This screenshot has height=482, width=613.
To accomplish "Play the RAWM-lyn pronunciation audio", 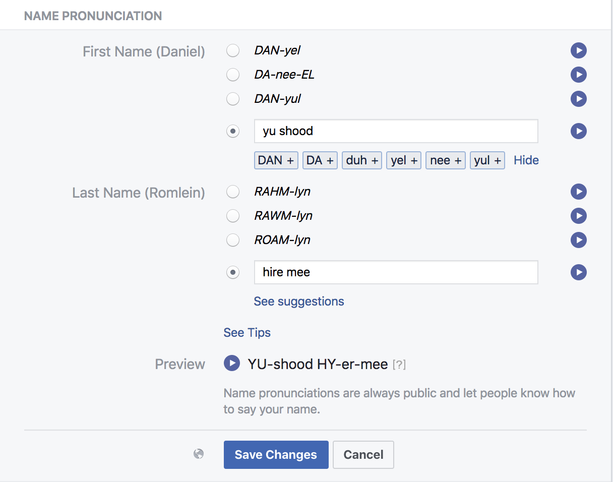I will pyautogui.click(x=578, y=216).
